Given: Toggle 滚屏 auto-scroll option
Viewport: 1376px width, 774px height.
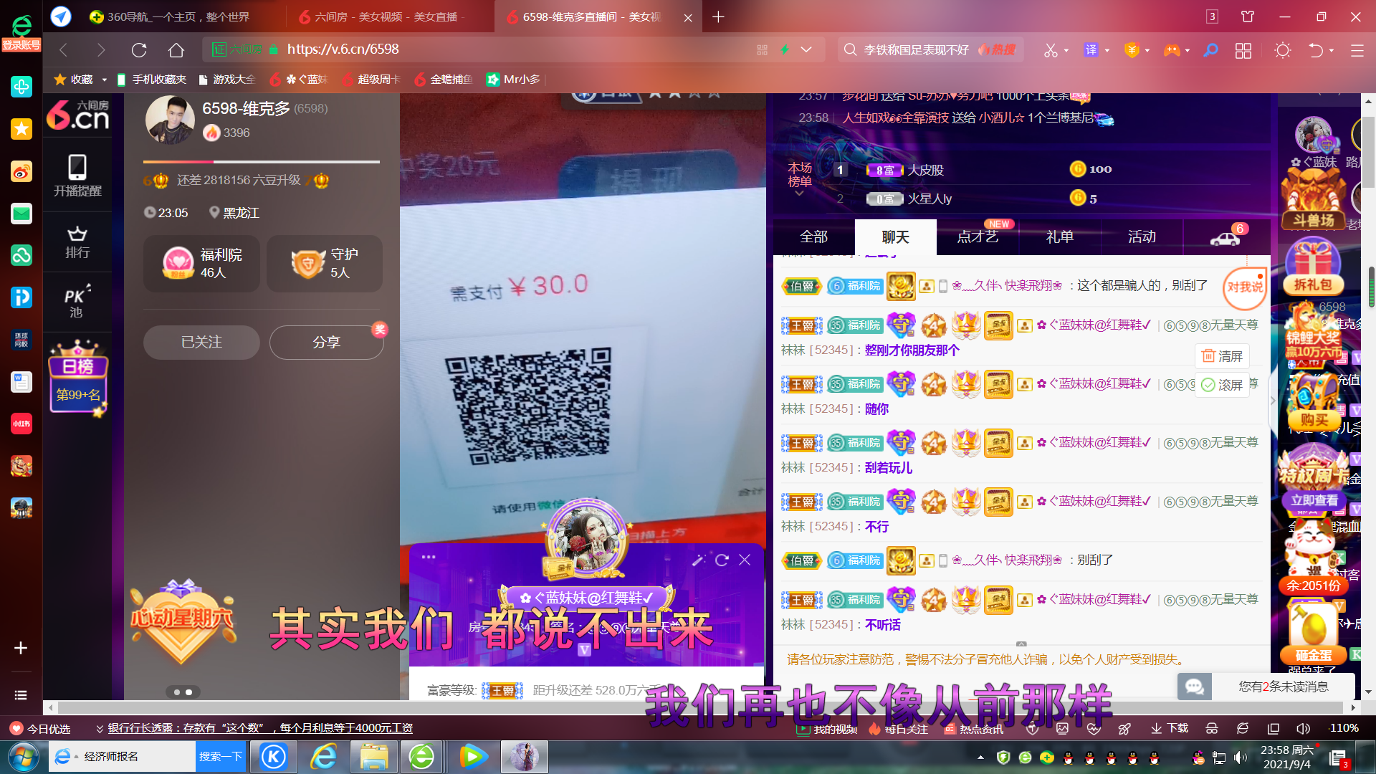Looking at the screenshot, I should click(1223, 385).
